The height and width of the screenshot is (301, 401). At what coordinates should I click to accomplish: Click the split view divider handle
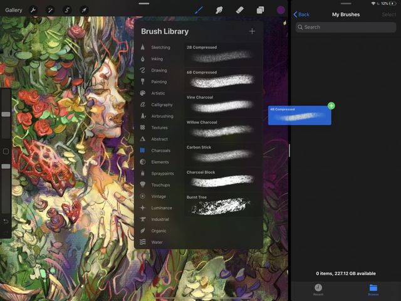(289, 150)
